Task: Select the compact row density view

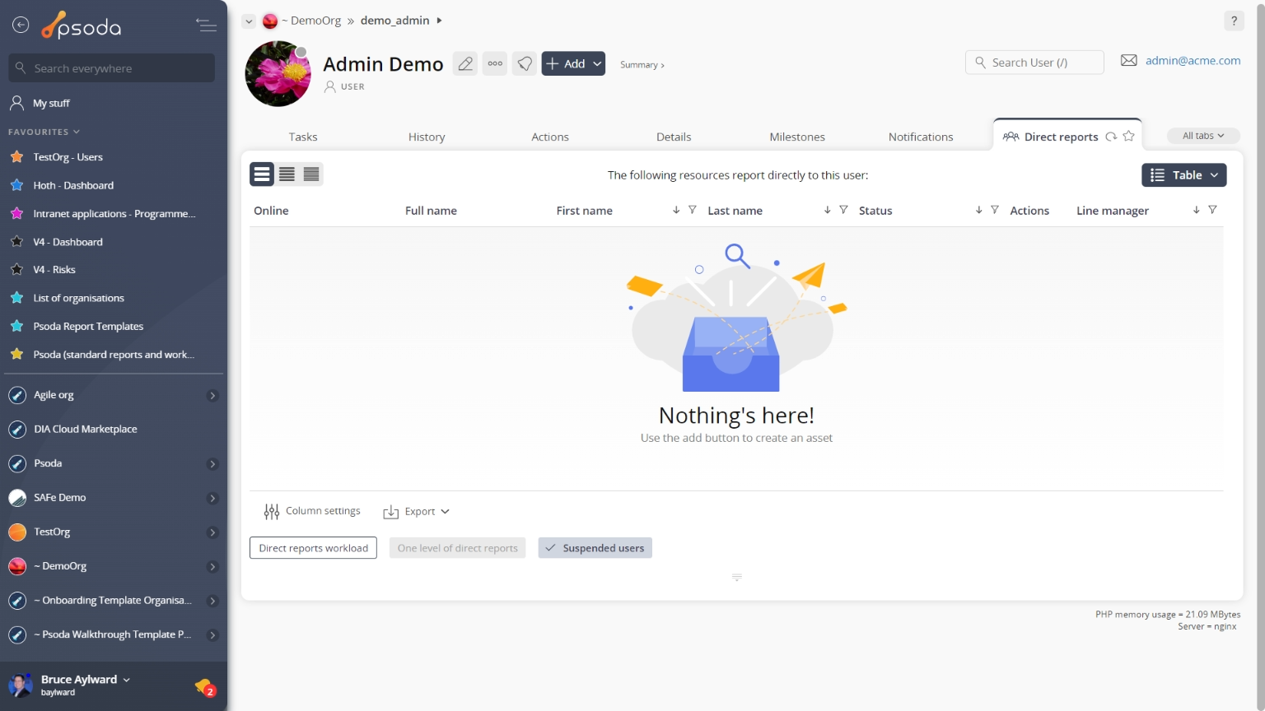Action: pos(311,174)
